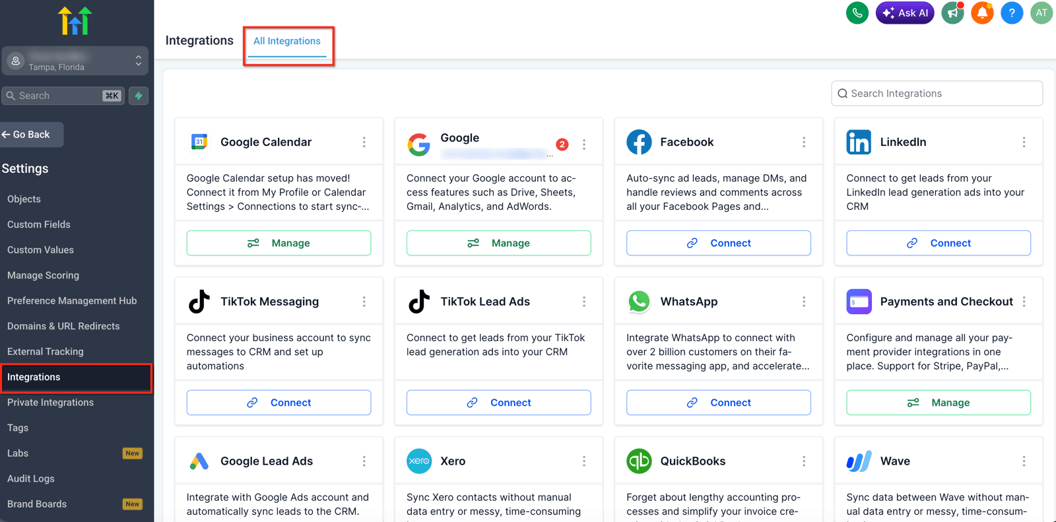Open the Ask AI assistant
The width and height of the screenshot is (1056, 522).
904,13
